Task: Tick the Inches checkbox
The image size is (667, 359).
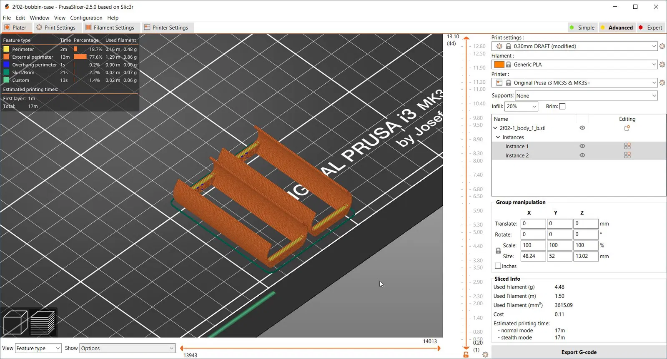Action: [498, 266]
